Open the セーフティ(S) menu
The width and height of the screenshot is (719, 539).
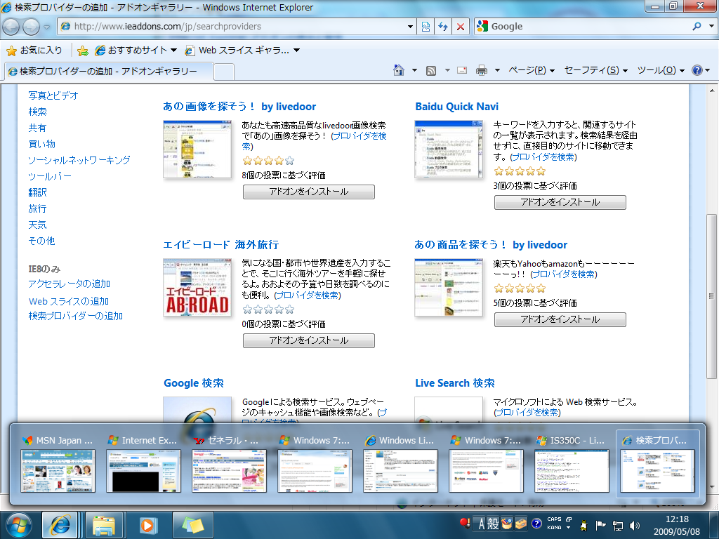(595, 70)
